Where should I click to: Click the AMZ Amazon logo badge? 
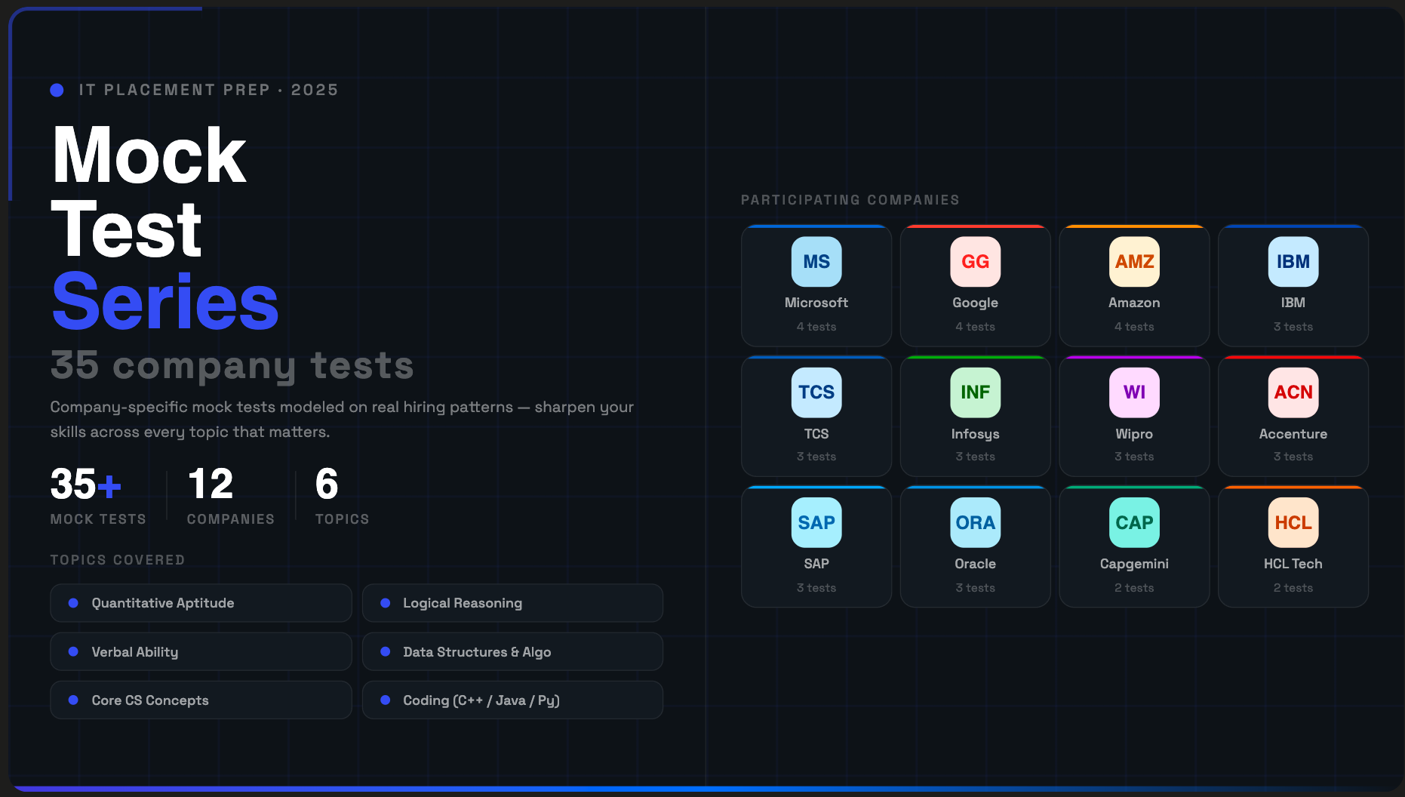click(1134, 262)
